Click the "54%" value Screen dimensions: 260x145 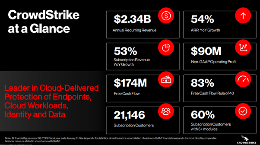(203, 19)
